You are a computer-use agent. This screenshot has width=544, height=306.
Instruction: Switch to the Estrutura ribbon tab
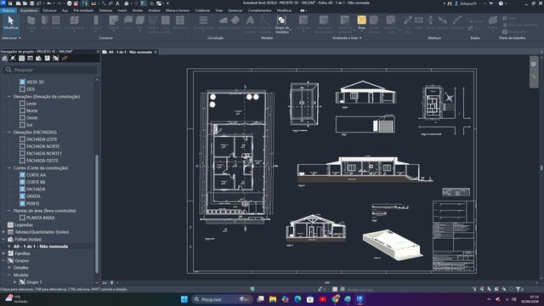[49, 10]
